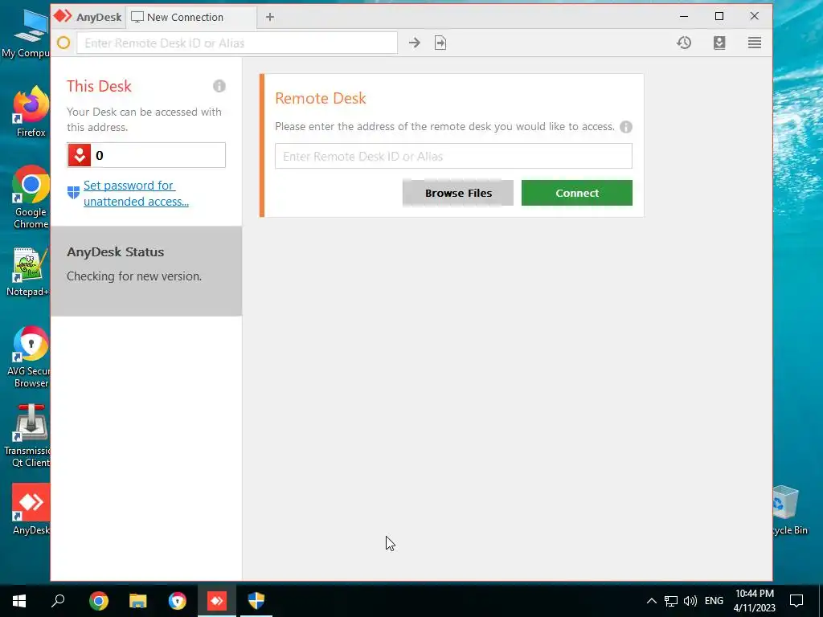This screenshot has height=617, width=823.
Task: Click the info icon next to remote desk prompt
Action: [x=625, y=127]
